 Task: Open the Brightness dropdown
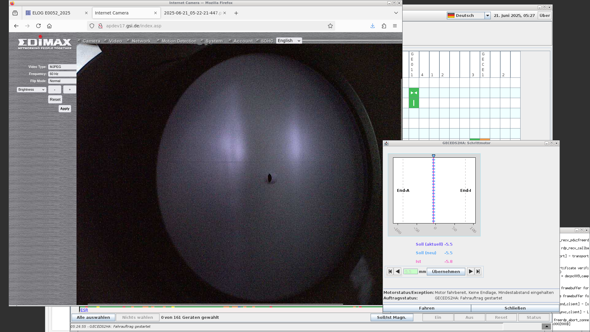point(32,89)
